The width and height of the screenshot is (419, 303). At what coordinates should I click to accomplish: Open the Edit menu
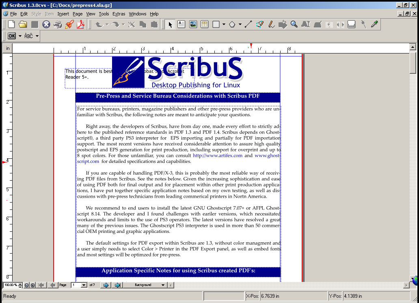click(x=24, y=14)
